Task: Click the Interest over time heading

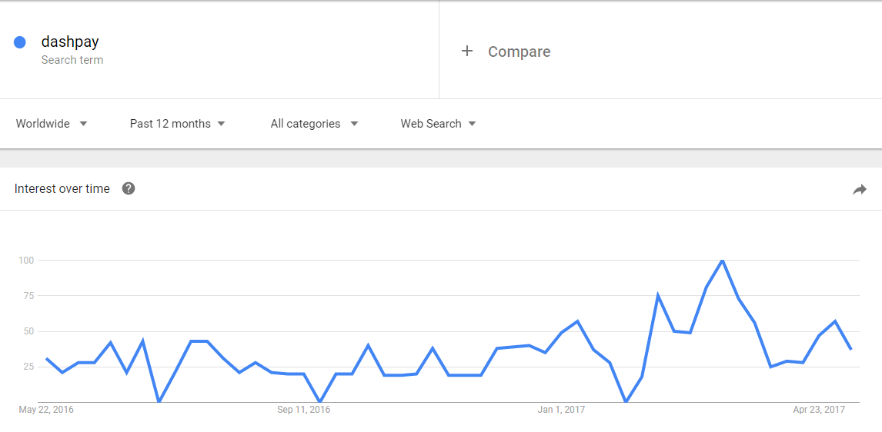Action: tap(62, 189)
